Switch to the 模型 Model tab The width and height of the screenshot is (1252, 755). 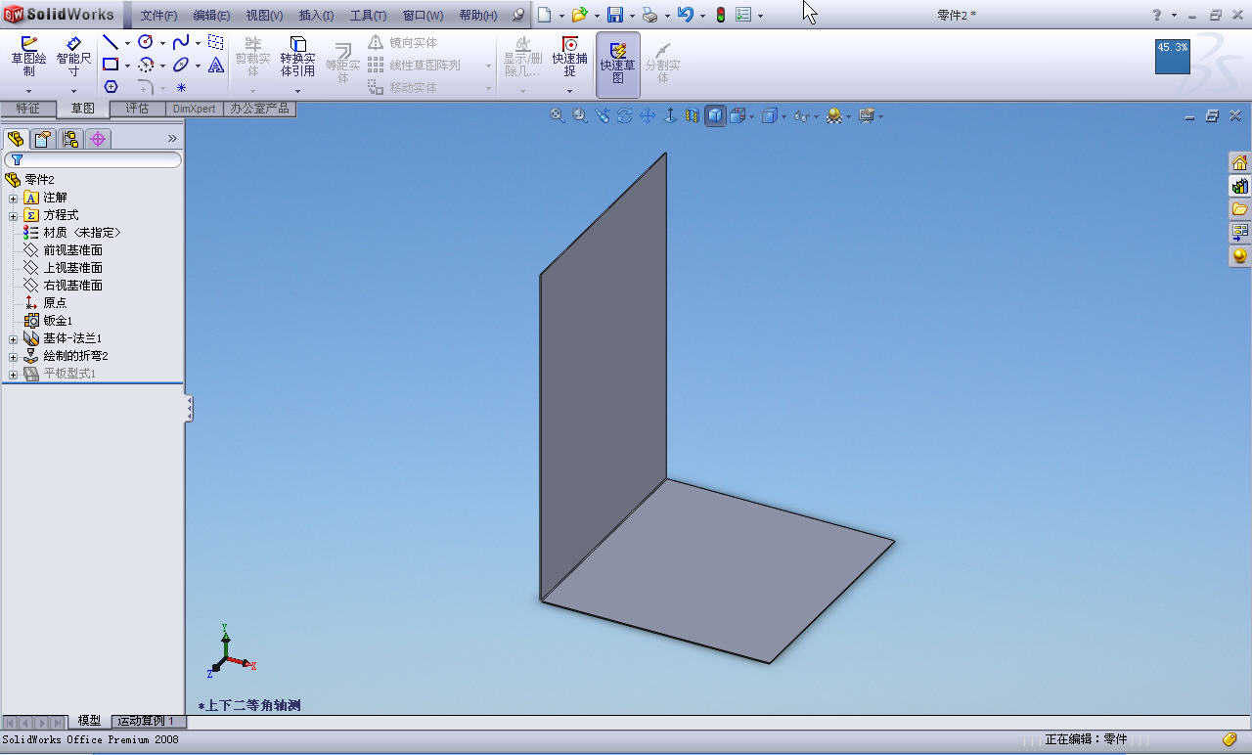pos(89,721)
